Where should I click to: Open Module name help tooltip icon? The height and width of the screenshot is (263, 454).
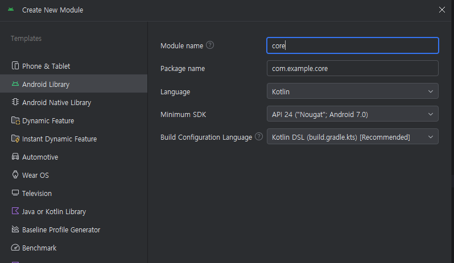[x=210, y=45]
